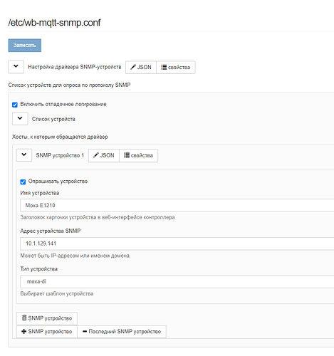Image resolution: width=334 pixels, height=356 pixels.
Task: Click the Включить отладочное логирование label
Action: (x=63, y=104)
